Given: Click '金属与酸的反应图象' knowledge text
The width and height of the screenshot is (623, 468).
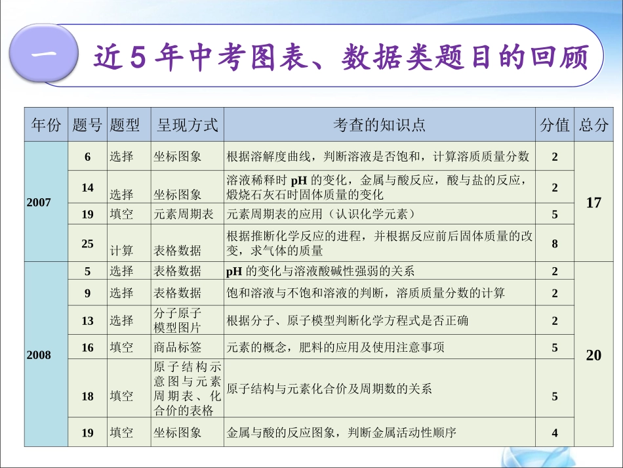Looking at the screenshot, I should point(281,432).
